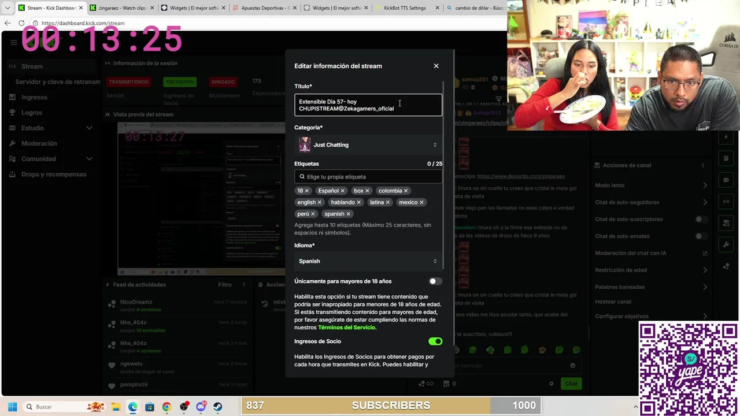Reload the browser page
The height and width of the screenshot is (416, 740).
[x=21, y=23]
